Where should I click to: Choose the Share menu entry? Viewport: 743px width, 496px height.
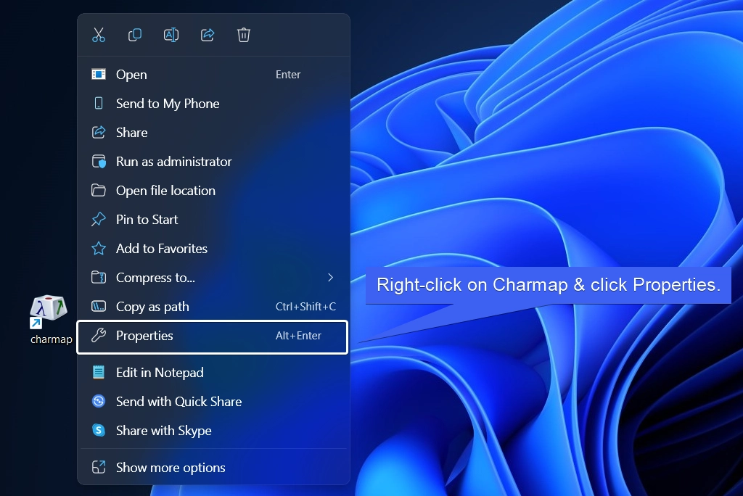pyautogui.click(x=213, y=132)
